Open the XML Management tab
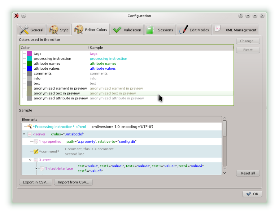The width and height of the screenshot is (279, 215). 235,30
